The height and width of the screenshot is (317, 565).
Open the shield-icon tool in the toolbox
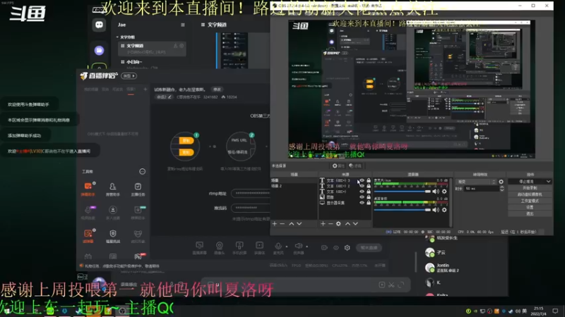click(113, 236)
